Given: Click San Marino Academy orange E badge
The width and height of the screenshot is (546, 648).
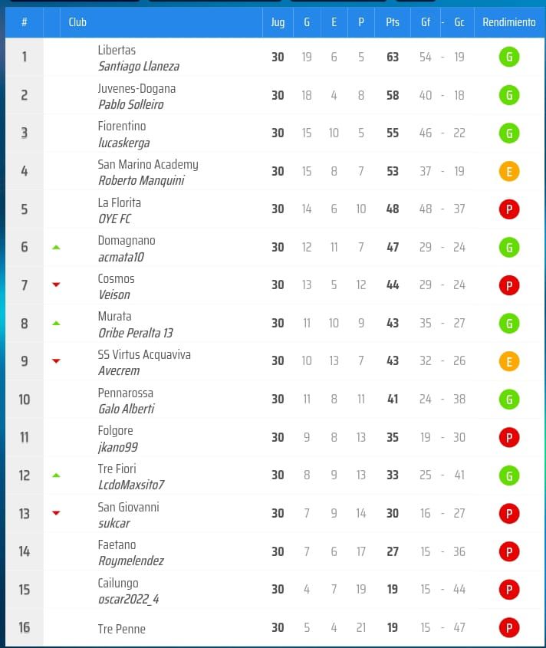Looking at the screenshot, I should pos(508,171).
